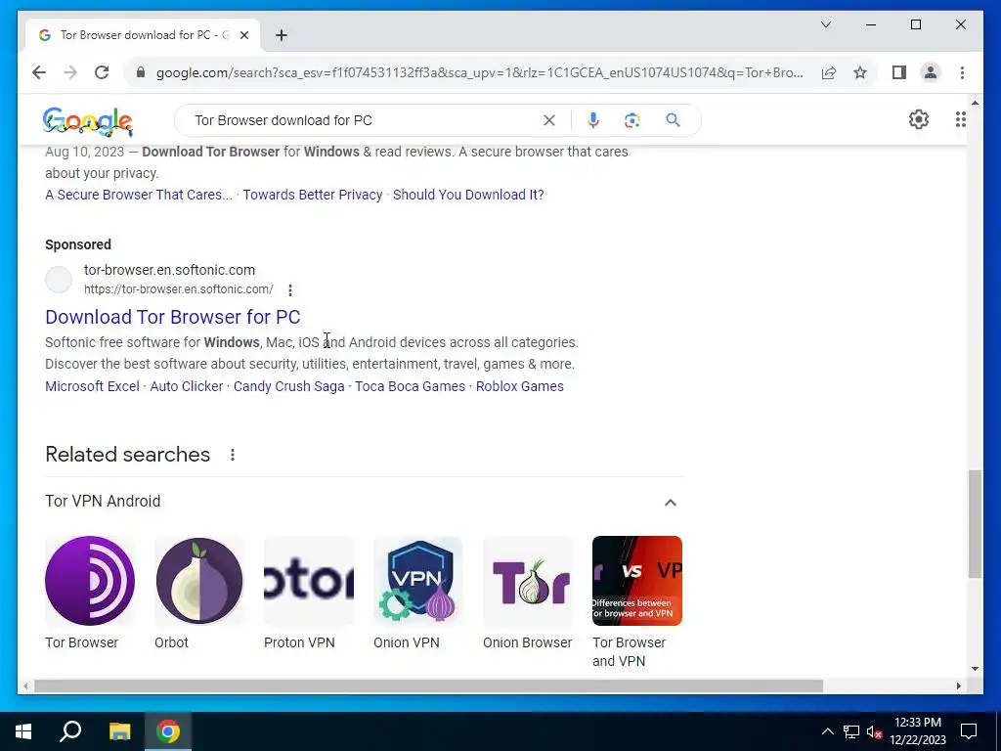The height and width of the screenshot is (751, 1001).
Task: Open Candy Crush Saga sitelink
Action: click(x=288, y=386)
